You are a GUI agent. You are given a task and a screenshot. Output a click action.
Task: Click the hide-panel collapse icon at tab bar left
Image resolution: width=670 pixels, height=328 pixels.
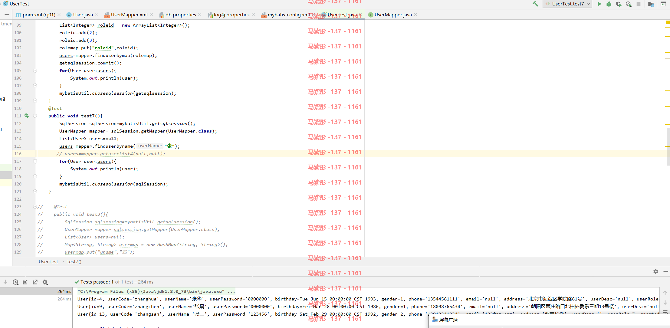(x=7, y=15)
